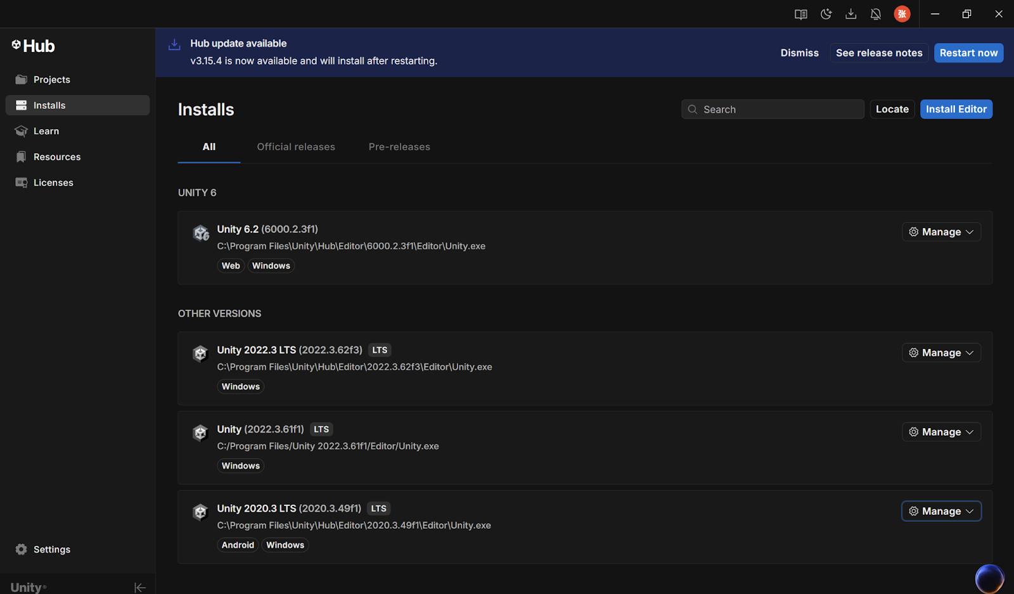The width and height of the screenshot is (1014, 594).
Task: Expand Manage dropdown for Unity 2022.3.62f3
Action: [941, 353]
